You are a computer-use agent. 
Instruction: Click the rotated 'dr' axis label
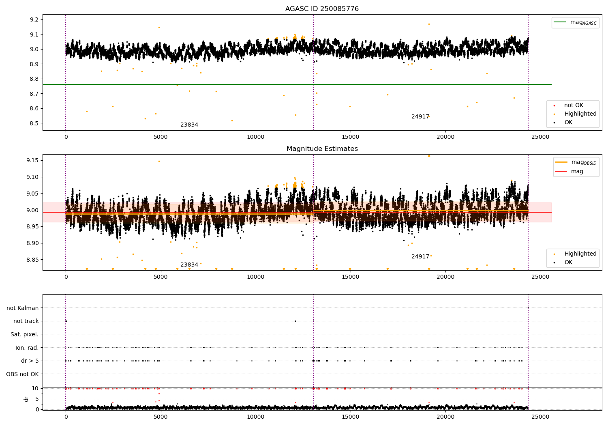[26, 399]
